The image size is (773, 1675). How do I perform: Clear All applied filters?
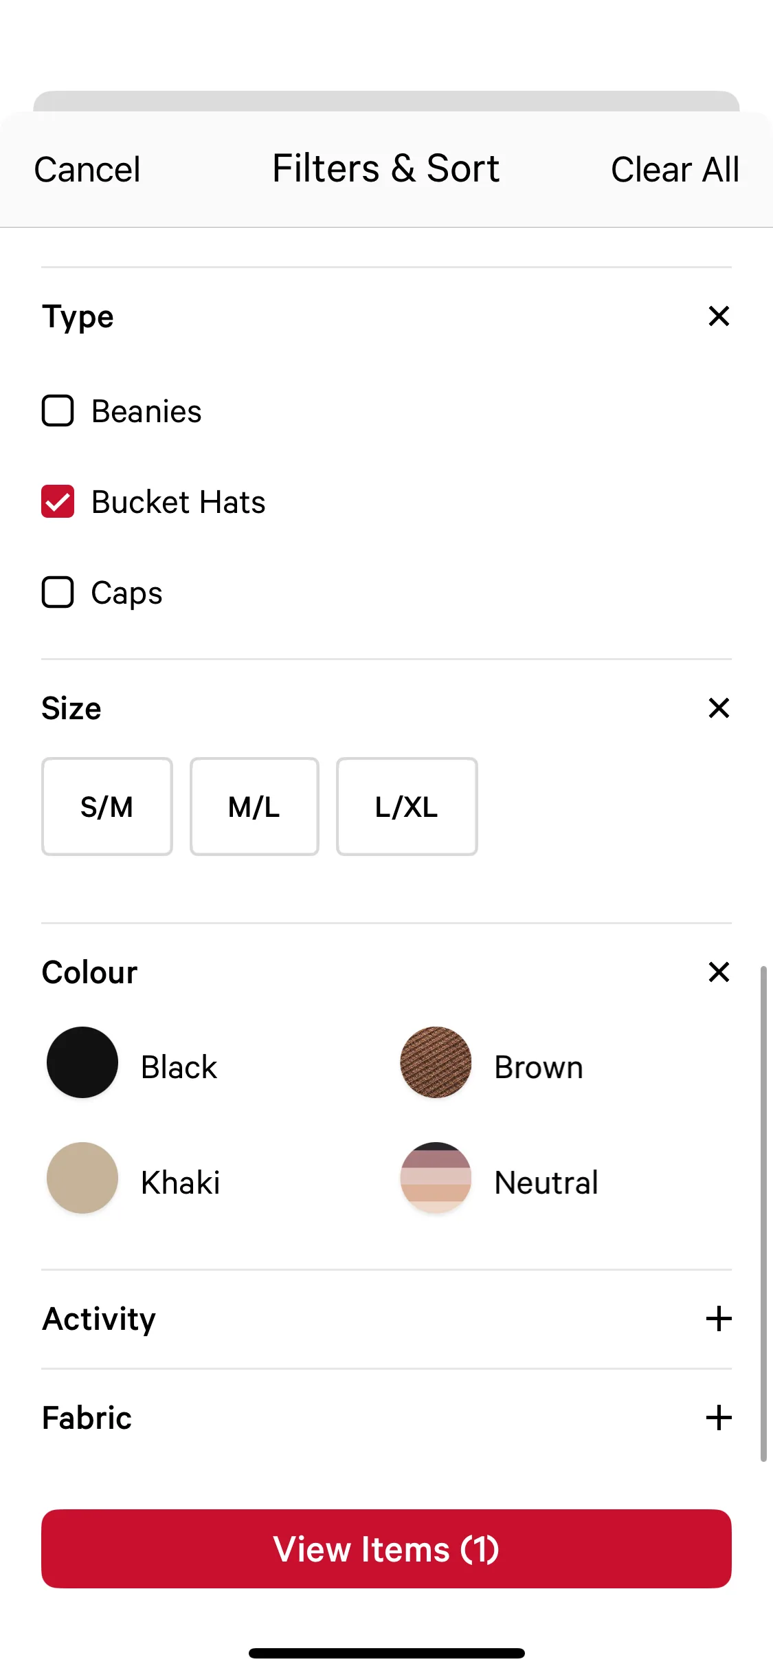point(675,170)
